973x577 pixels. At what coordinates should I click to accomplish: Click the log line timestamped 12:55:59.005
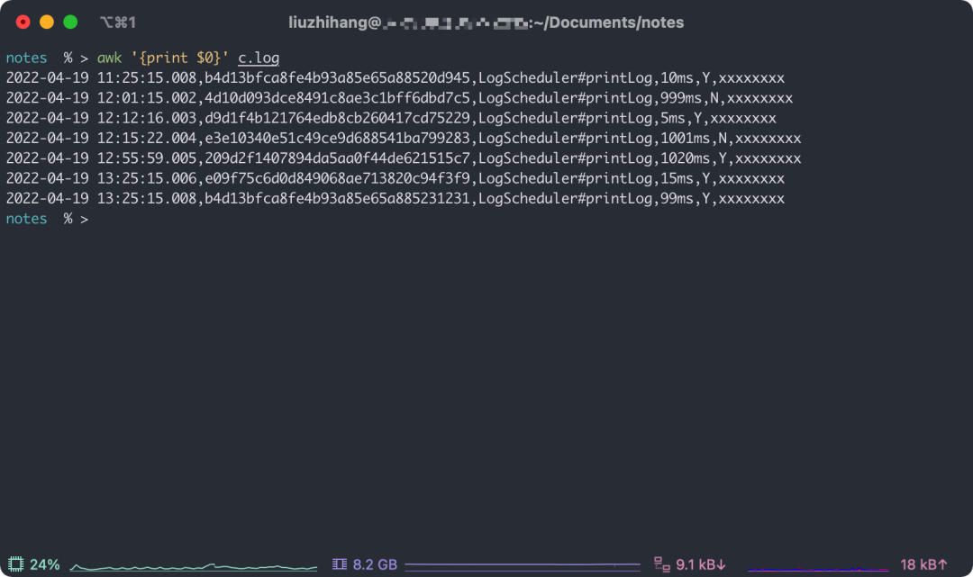tap(404, 158)
